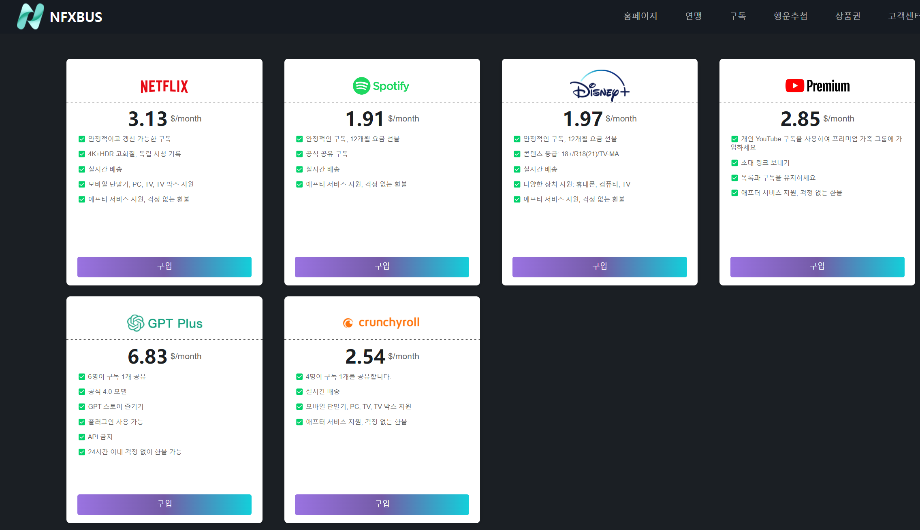Click the text 4K+HDR 고화질, 독립 시청 기록
The height and width of the screenshot is (530, 920).
tap(134, 154)
